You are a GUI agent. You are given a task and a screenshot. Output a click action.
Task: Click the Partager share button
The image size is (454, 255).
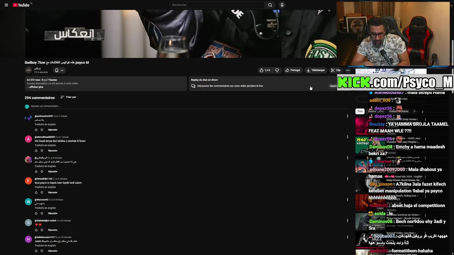[x=293, y=70]
